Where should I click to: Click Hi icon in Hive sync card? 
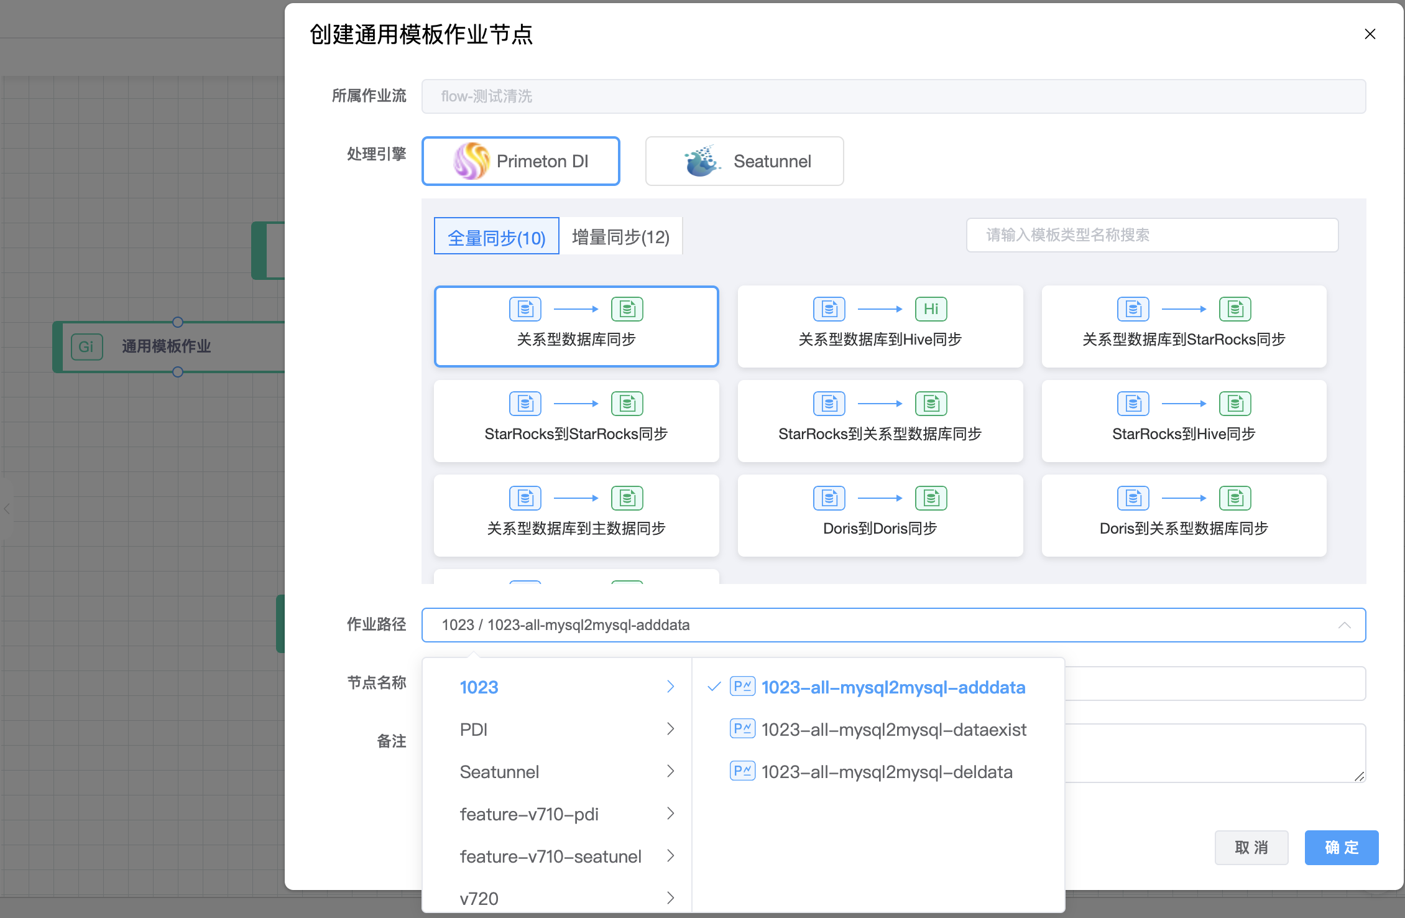[931, 309]
